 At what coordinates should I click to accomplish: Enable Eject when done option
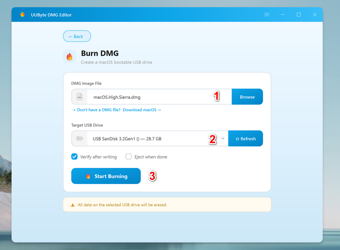click(129, 157)
